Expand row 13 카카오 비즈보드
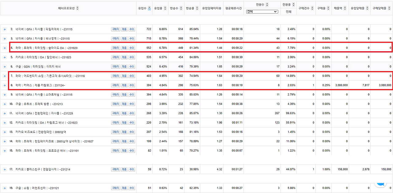The width and height of the screenshot is (393, 193). point(5,132)
